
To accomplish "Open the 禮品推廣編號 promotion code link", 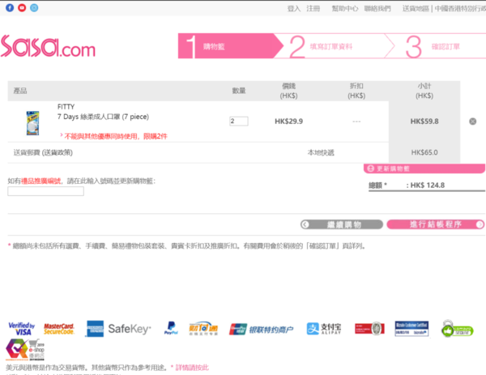I will (x=40, y=181).
